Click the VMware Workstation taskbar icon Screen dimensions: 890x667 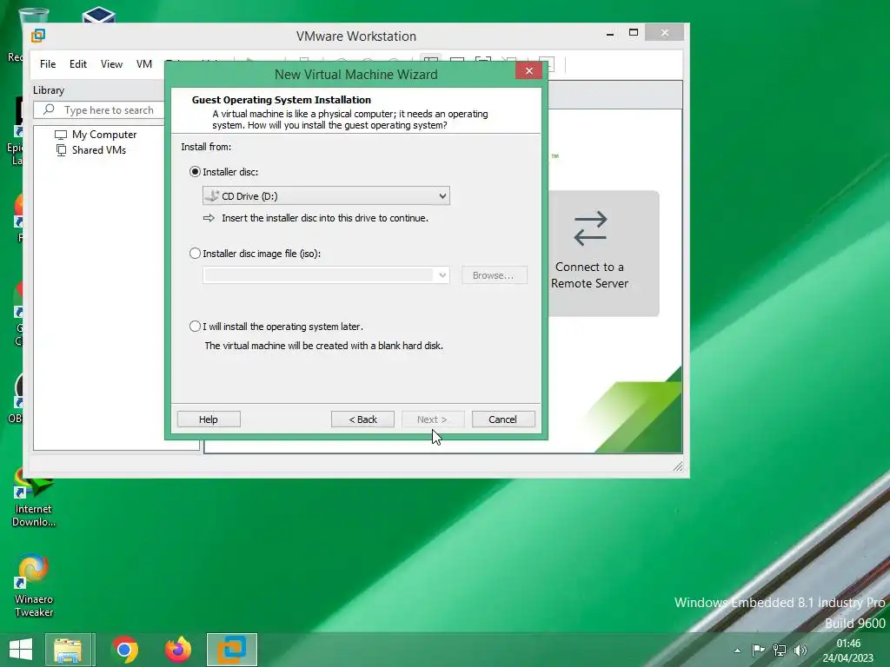pyautogui.click(x=231, y=650)
